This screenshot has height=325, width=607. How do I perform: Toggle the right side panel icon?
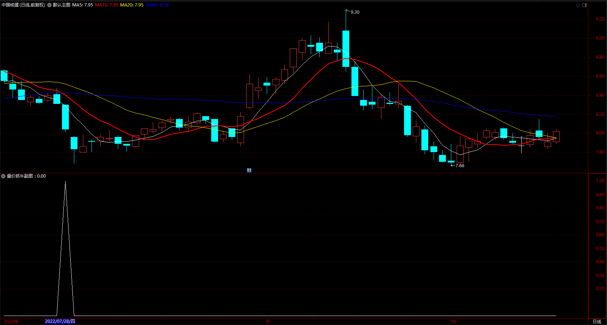pos(585,5)
